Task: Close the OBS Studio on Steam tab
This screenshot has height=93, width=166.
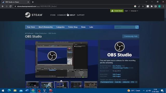Action: tap(28, 2)
